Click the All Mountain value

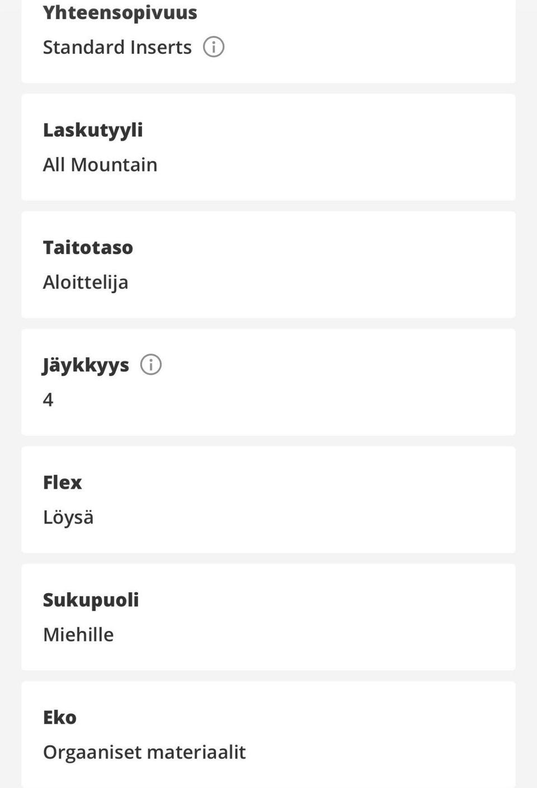[x=100, y=165]
